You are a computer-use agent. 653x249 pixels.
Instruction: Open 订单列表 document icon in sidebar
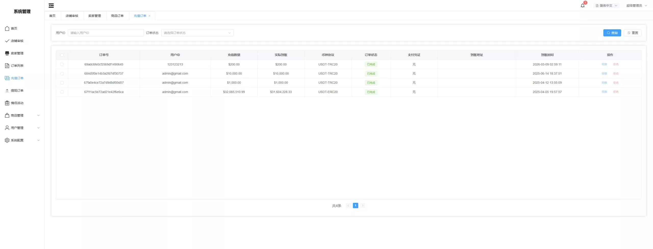[7, 66]
